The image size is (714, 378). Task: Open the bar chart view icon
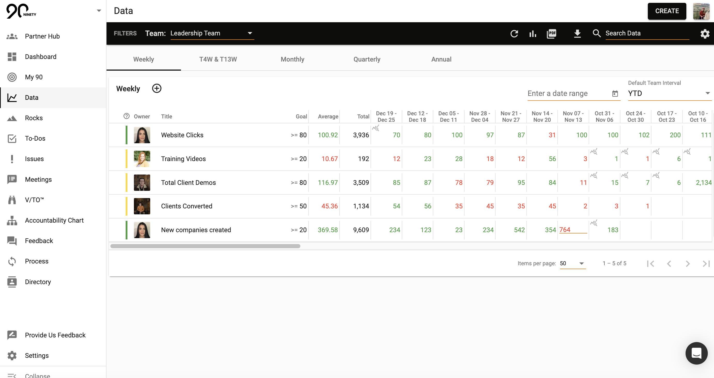pyautogui.click(x=533, y=34)
